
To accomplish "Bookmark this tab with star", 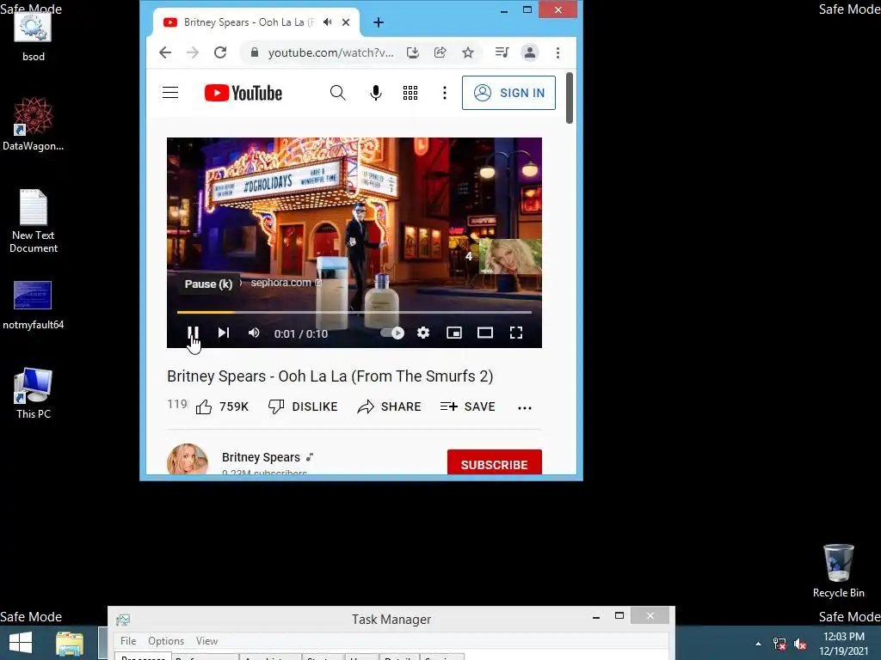I will click(x=468, y=52).
